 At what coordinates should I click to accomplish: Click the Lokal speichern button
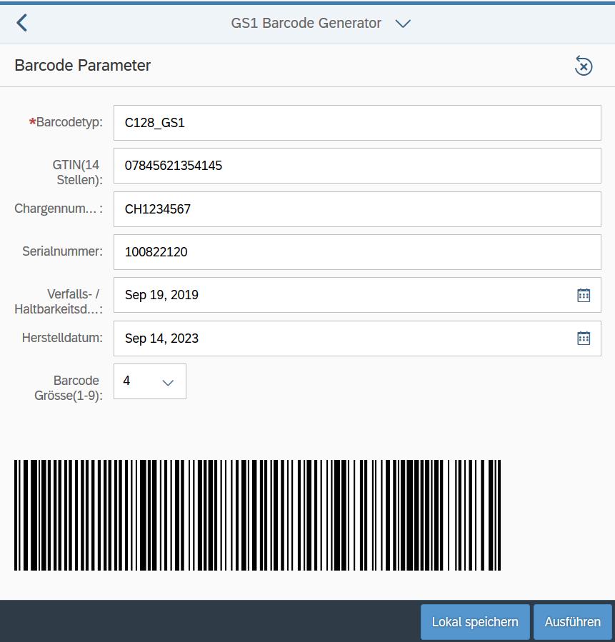(475, 622)
